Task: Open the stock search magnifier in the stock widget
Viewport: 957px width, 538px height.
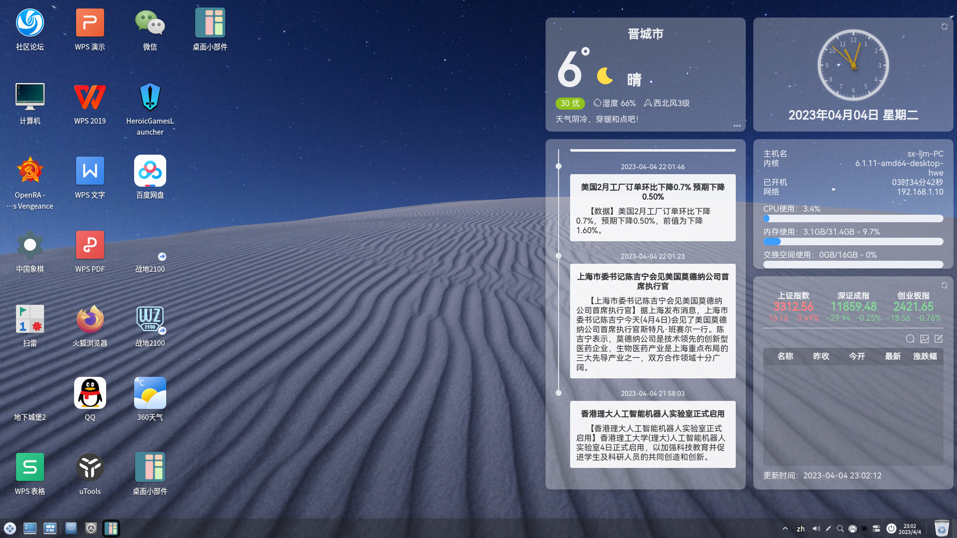Action: pos(909,339)
